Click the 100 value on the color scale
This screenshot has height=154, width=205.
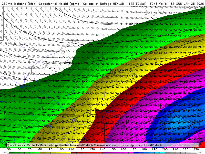61,149
